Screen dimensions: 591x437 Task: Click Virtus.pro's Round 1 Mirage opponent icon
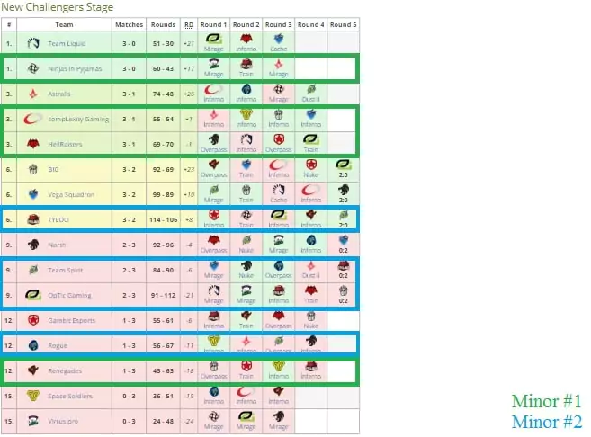tap(214, 416)
